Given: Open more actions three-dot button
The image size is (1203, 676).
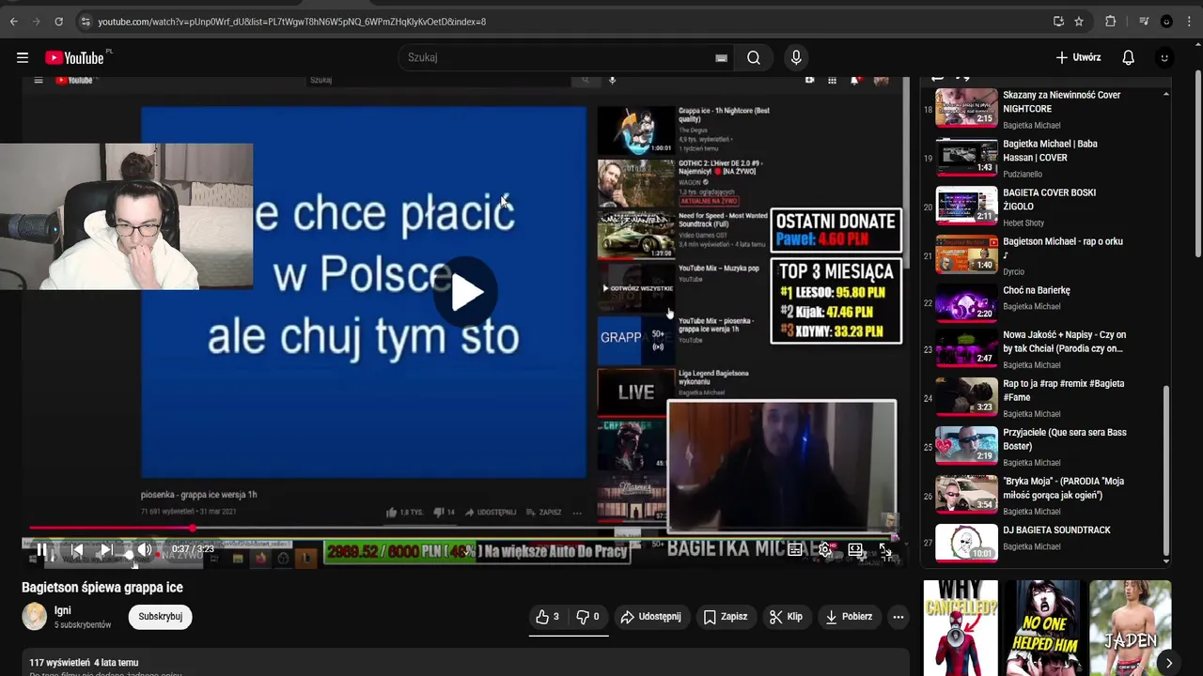Looking at the screenshot, I should pos(898,617).
